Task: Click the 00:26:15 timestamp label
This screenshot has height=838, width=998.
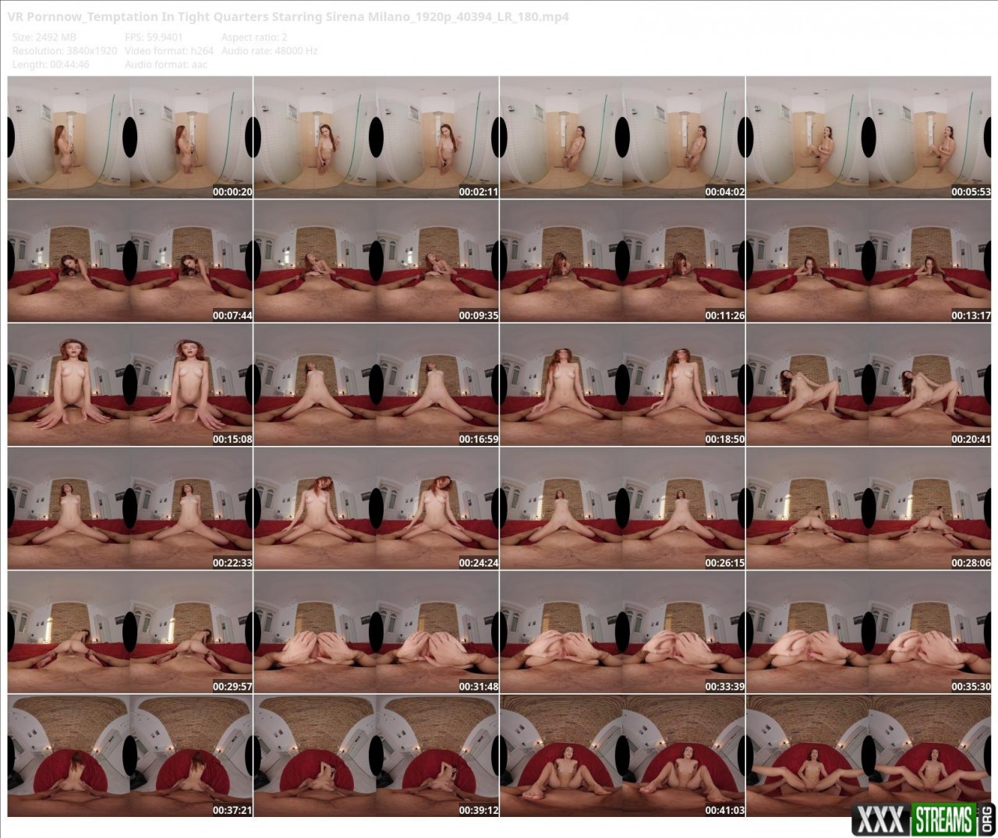Action: tap(724, 563)
